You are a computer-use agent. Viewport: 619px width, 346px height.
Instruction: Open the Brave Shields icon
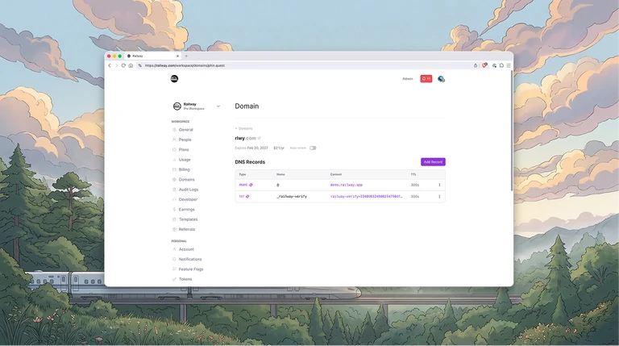484,65
